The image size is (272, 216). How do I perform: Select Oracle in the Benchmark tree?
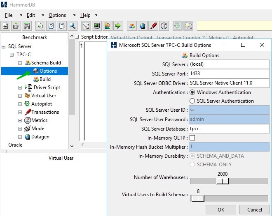[15, 145]
